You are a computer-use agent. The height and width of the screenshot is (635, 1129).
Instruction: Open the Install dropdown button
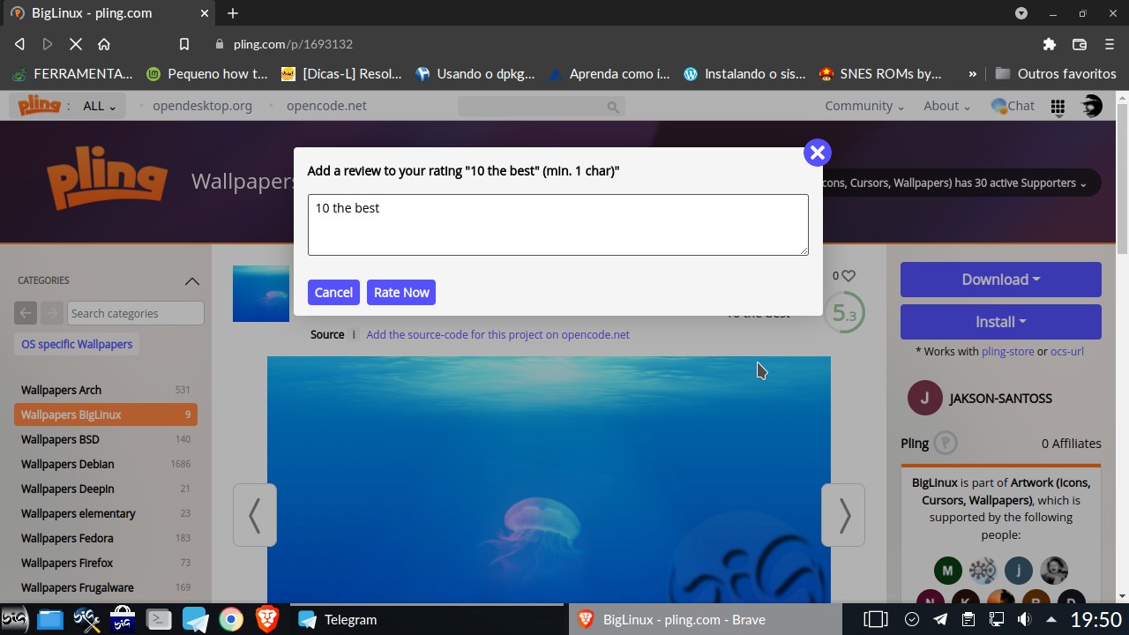point(1001,322)
